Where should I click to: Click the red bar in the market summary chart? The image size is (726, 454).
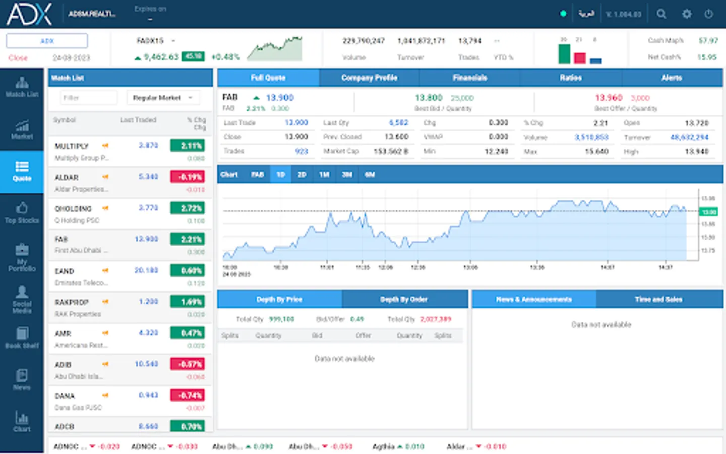[x=580, y=58]
